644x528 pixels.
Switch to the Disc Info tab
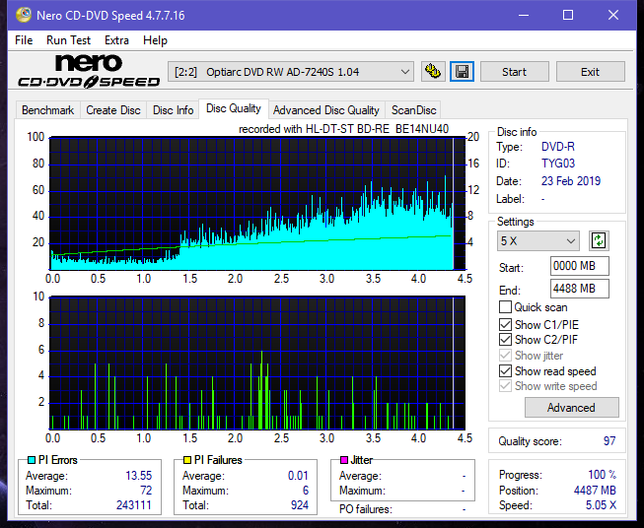coord(173,110)
